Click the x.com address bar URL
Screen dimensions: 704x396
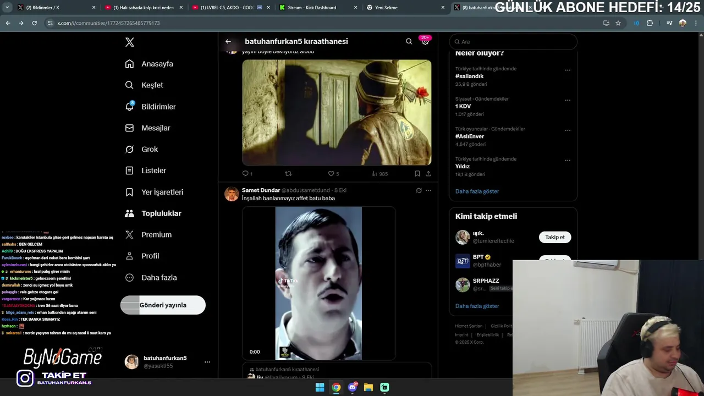click(x=108, y=23)
